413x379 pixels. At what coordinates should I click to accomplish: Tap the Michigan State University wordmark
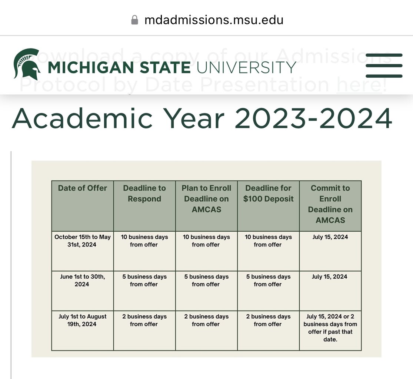click(172, 68)
